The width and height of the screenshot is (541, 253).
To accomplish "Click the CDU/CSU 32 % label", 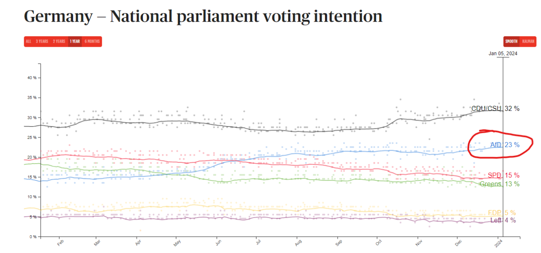I will click(495, 109).
